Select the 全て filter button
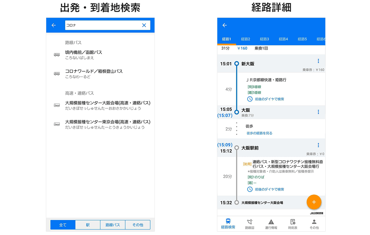The height and width of the screenshot is (235, 370). click(63, 225)
